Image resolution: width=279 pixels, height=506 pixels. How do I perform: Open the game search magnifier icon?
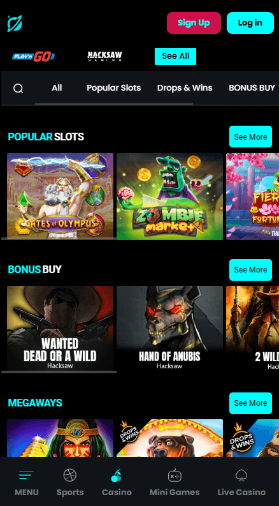pos(18,88)
